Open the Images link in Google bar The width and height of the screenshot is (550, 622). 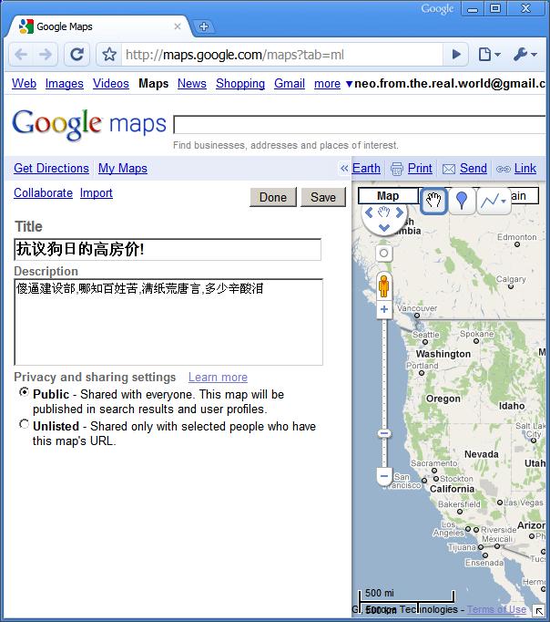point(65,83)
